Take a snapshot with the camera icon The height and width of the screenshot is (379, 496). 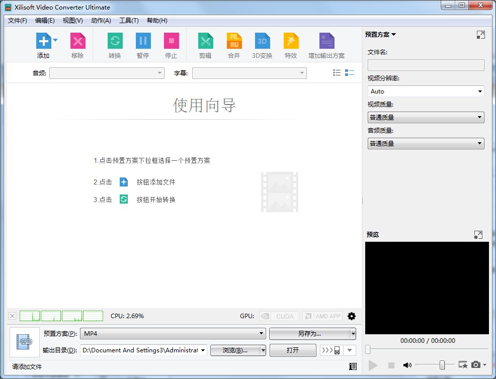[477, 365]
